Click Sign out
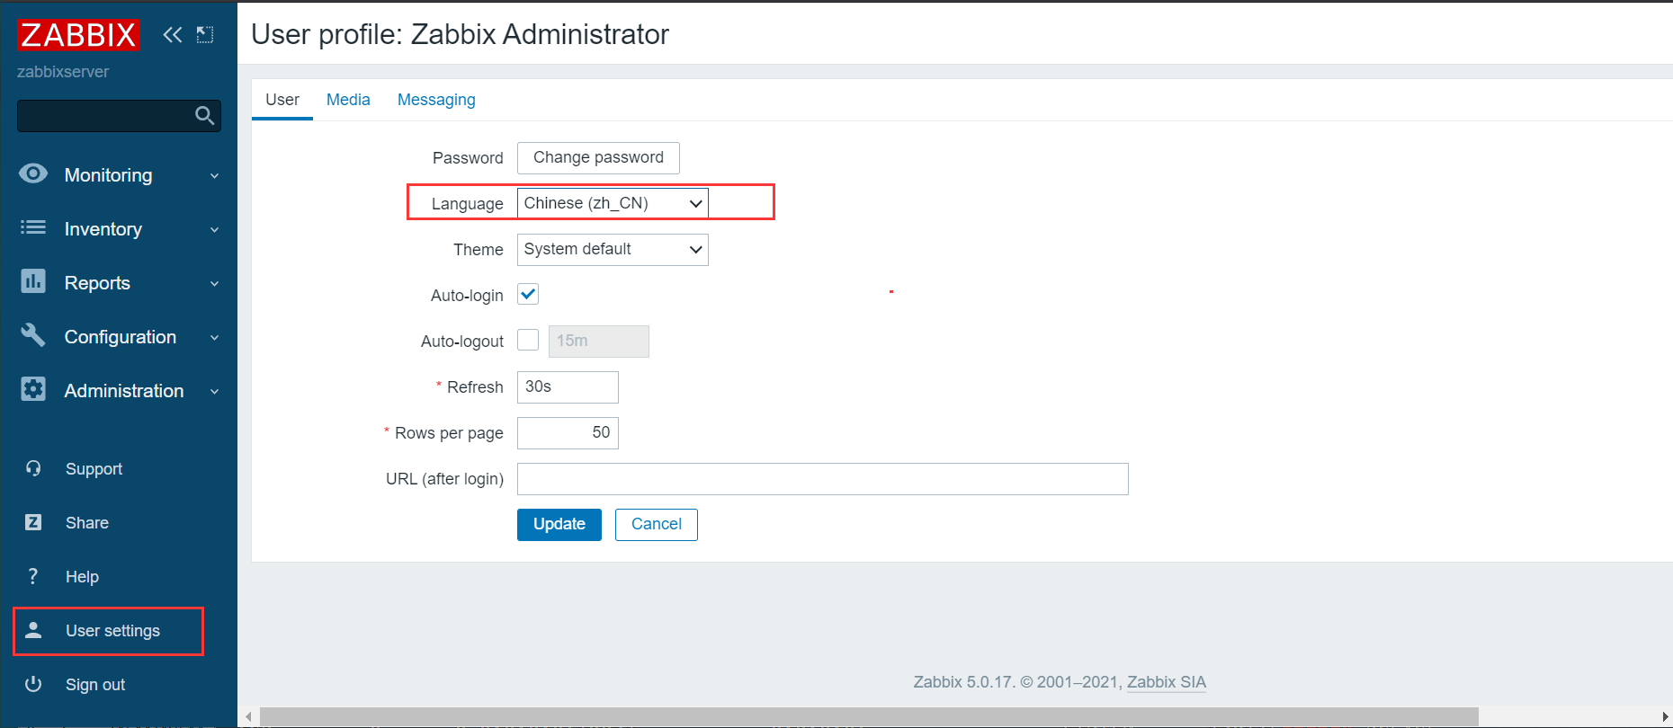 click(x=95, y=685)
